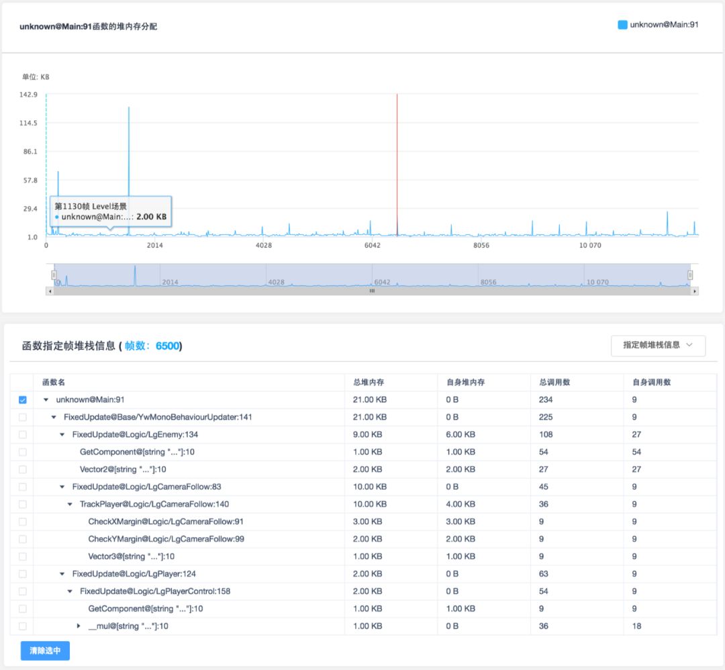Image resolution: width=725 pixels, height=670 pixels.
Task: Expand the __mul@[string "..."]:10 node
Action: (x=78, y=626)
